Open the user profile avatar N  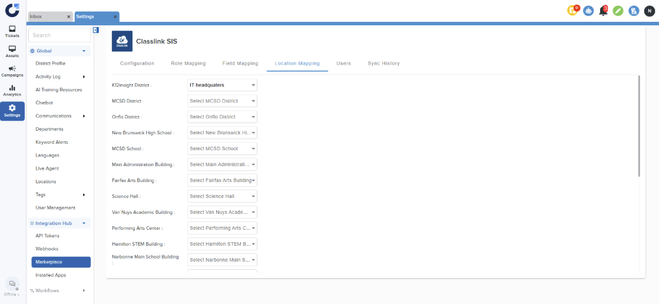tap(648, 11)
